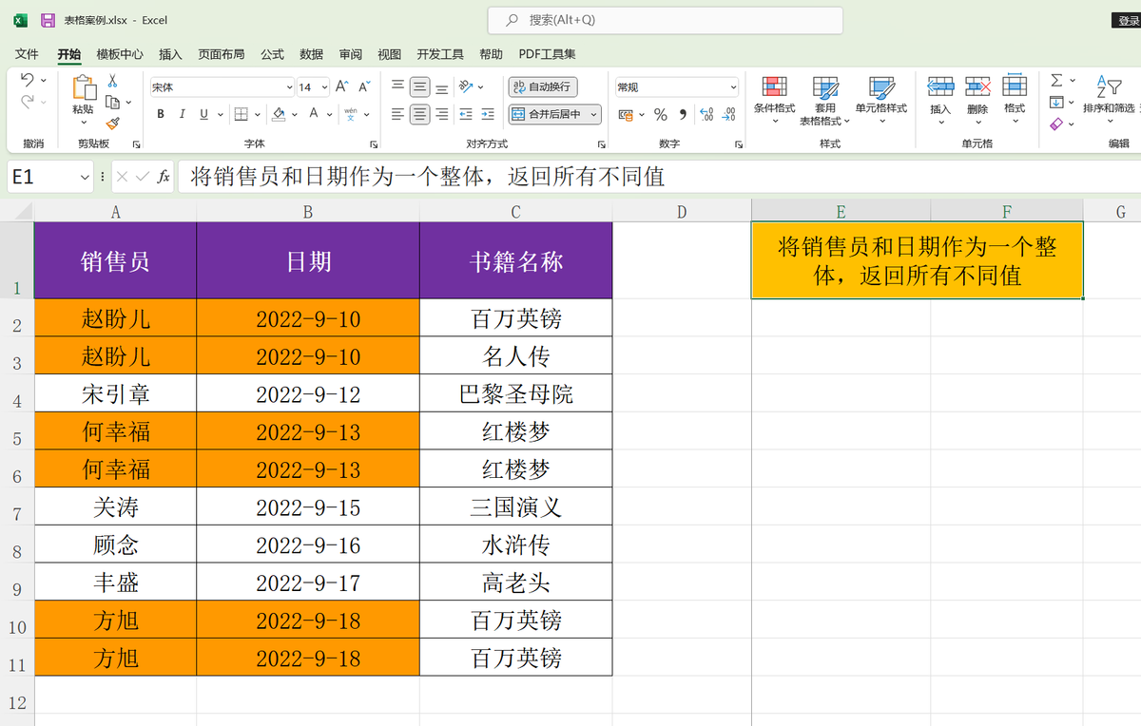Toggle center horizontal alignment
The width and height of the screenshot is (1141, 726).
click(419, 114)
